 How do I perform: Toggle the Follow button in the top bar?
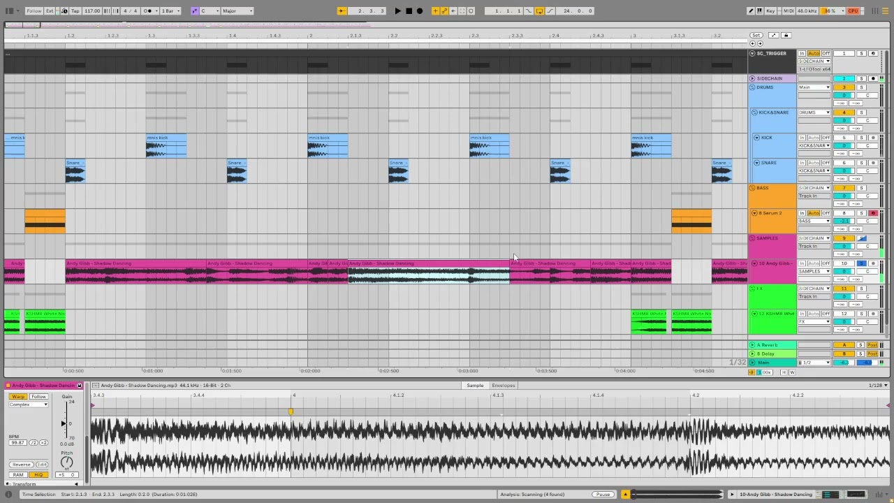34,10
